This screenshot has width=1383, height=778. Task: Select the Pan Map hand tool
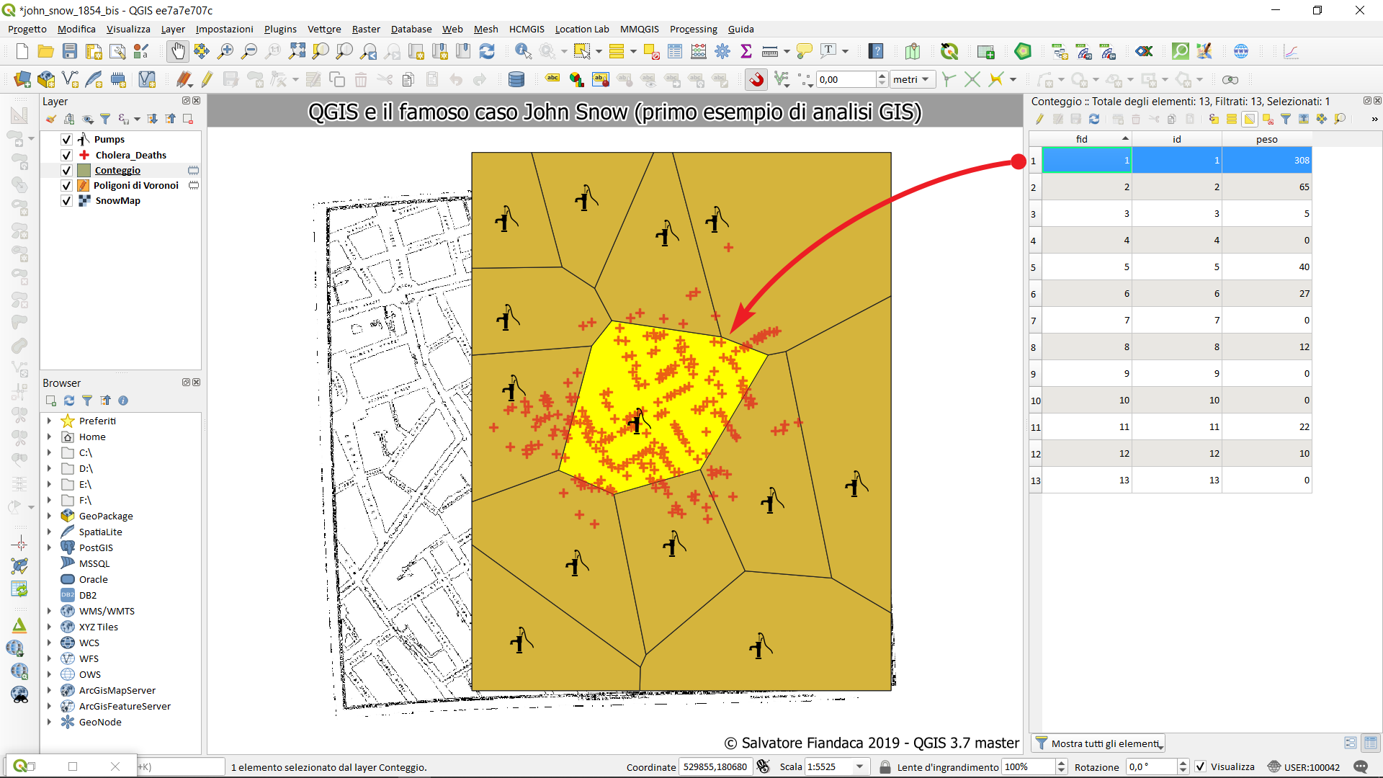[177, 51]
